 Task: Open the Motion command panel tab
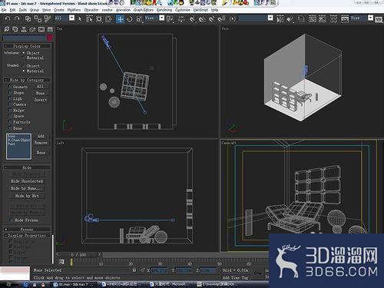[32, 29]
